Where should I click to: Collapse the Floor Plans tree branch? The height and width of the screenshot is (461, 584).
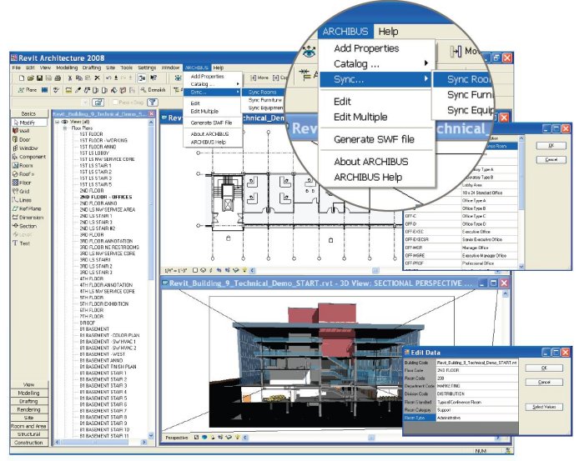click(x=63, y=126)
